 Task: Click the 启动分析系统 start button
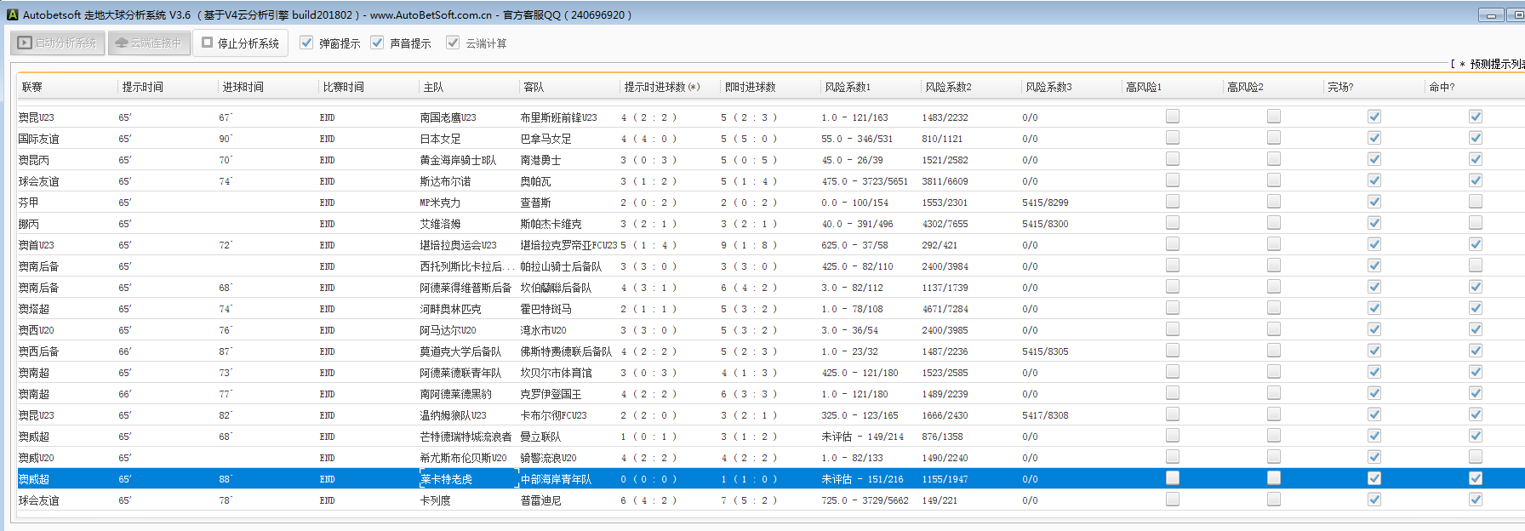point(58,43)
